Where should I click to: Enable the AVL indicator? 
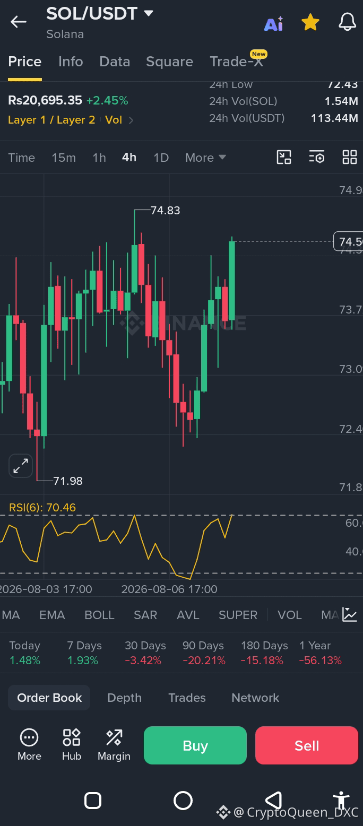coord(188,615)
